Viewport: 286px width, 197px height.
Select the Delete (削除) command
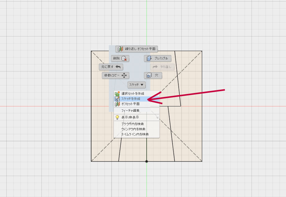(x=120, y=58)
